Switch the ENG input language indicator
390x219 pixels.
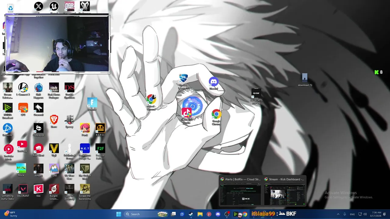tap(352, 214)
